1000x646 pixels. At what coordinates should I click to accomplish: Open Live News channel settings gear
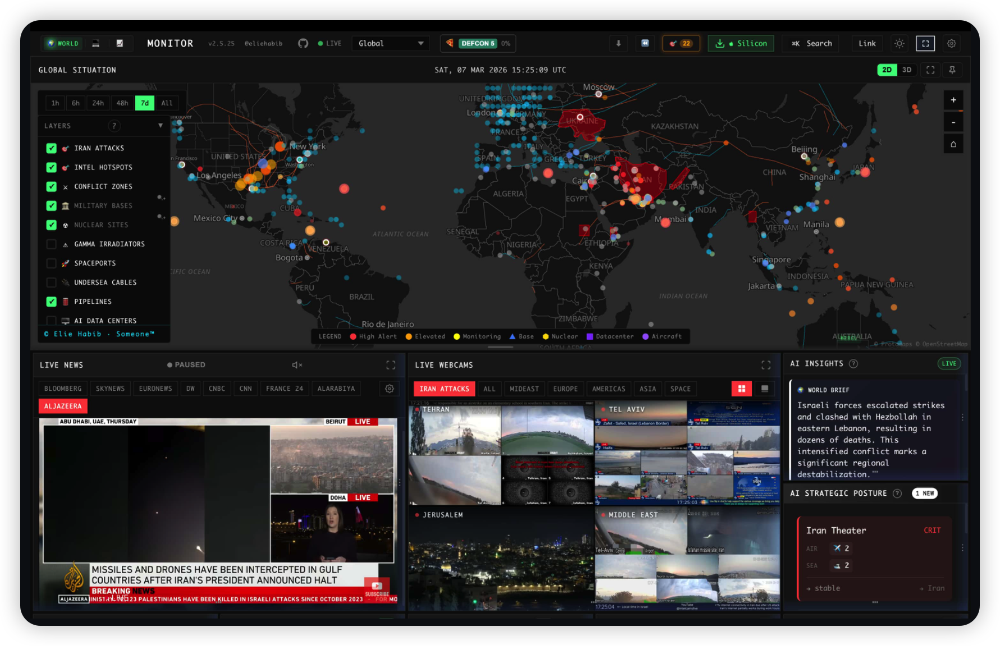(x=389, y=389)
